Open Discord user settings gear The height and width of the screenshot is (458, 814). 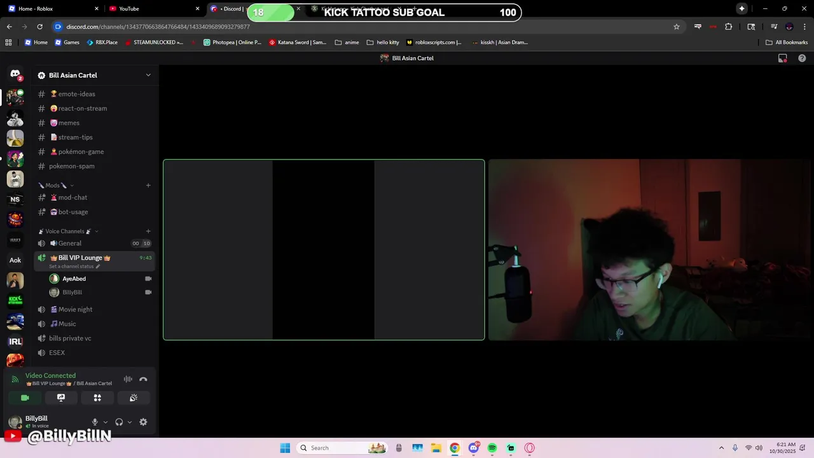coord(143,422)
